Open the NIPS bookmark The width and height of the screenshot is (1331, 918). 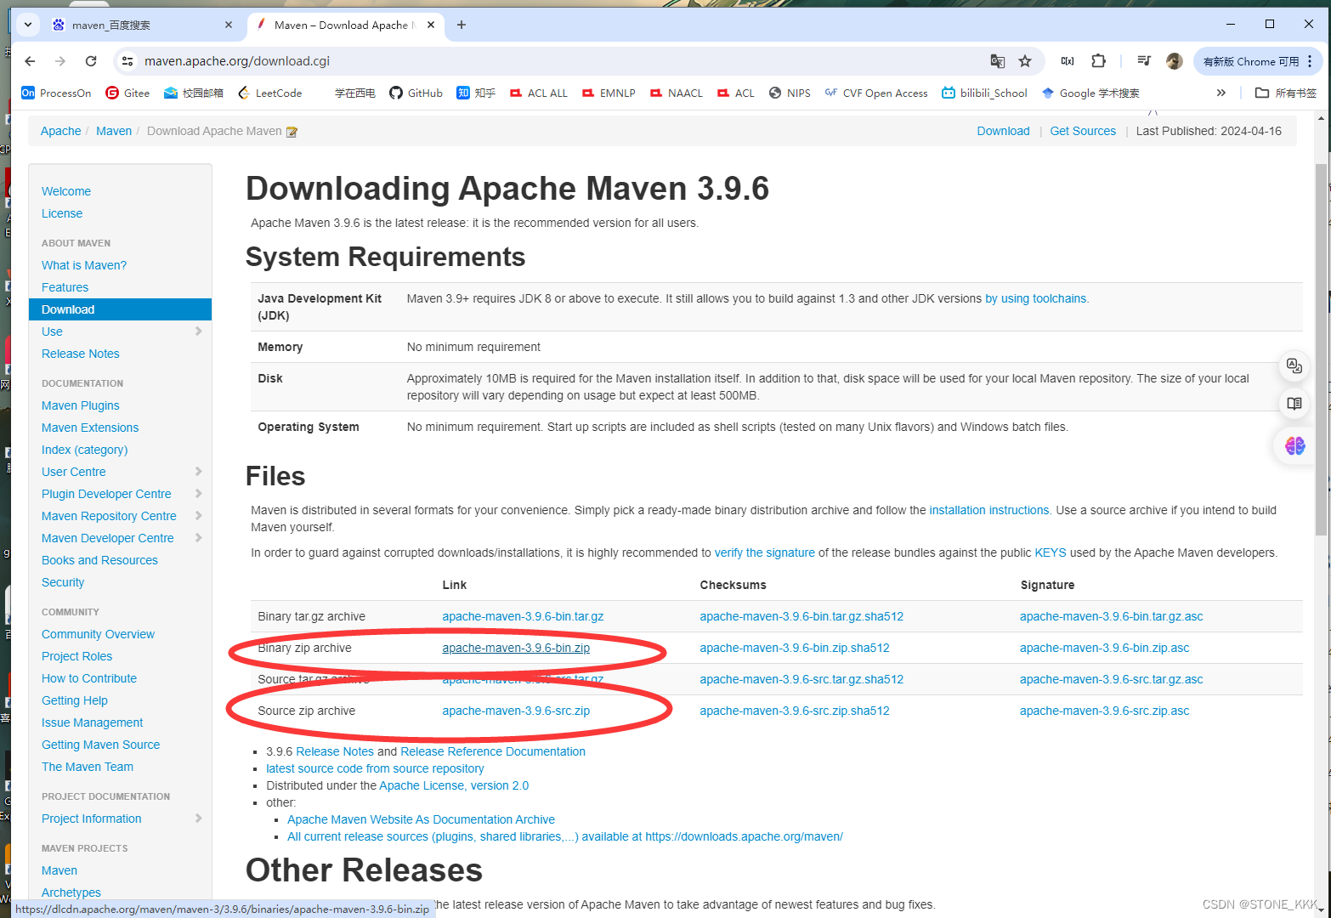click(x=790, y=93)
